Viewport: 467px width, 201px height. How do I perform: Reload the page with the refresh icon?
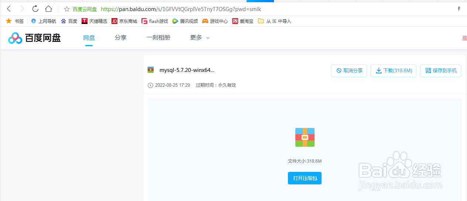pyautogui.click(x=35, y=9)
